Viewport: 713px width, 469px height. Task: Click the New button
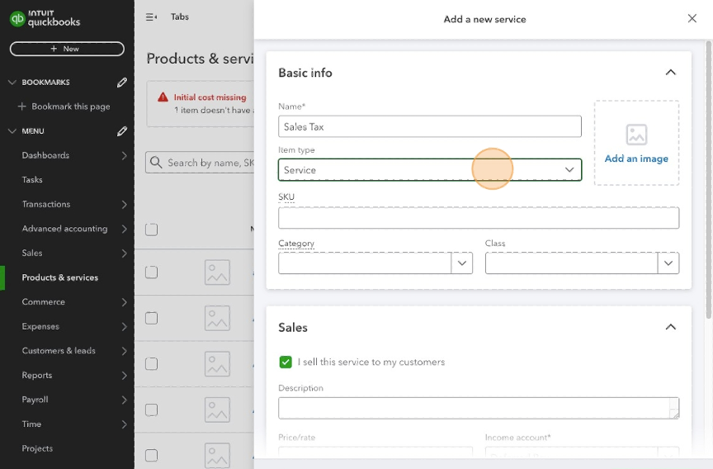[67, 49]
